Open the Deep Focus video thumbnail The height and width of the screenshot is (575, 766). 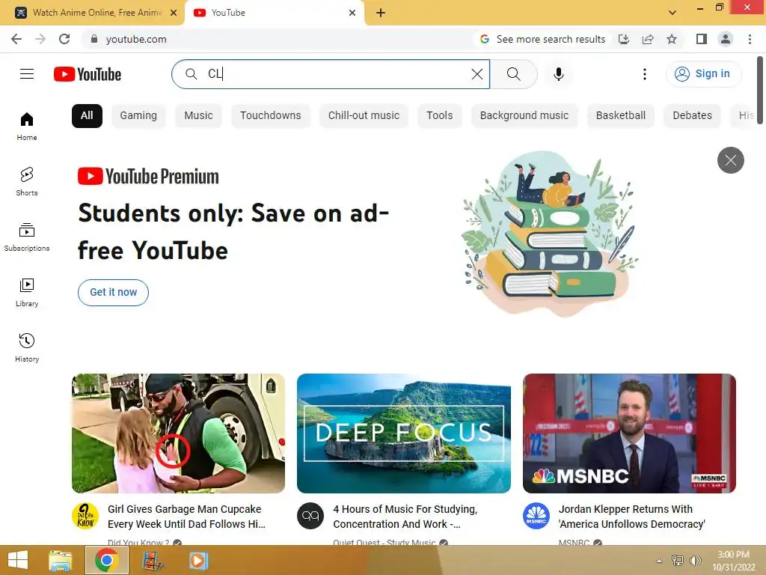404,433
